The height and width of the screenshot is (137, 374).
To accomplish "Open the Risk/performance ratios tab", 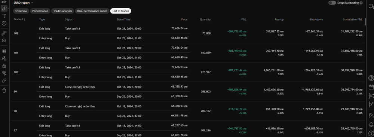I will point(92,11).
